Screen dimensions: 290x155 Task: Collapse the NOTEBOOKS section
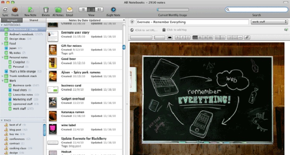pyautogui.click(x=2, y=25)
